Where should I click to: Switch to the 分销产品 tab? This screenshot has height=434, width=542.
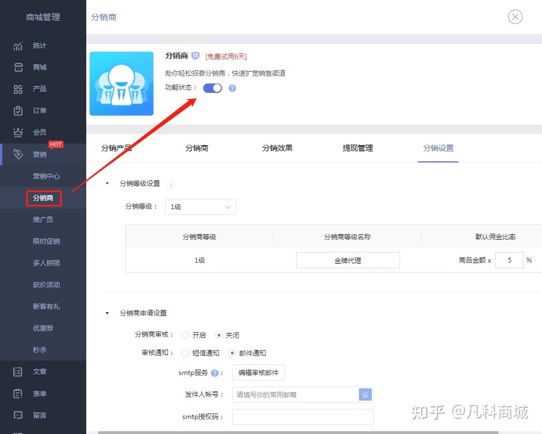pos(116,148)
